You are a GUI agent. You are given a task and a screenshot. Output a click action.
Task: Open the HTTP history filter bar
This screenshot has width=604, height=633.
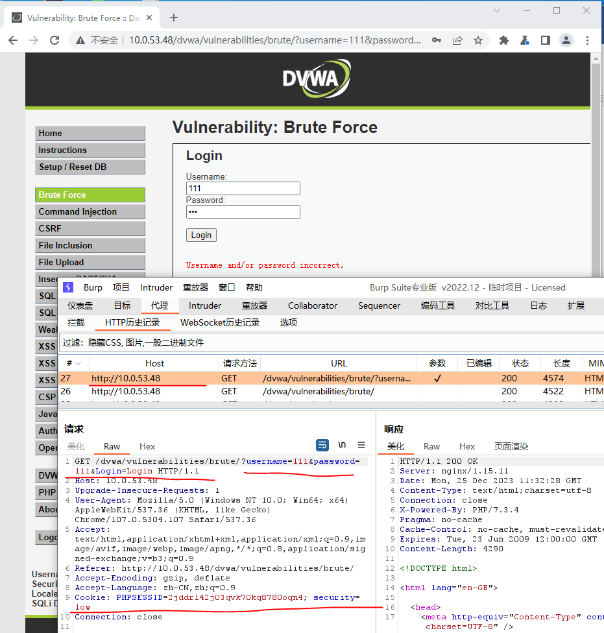(x=331, y=342)
